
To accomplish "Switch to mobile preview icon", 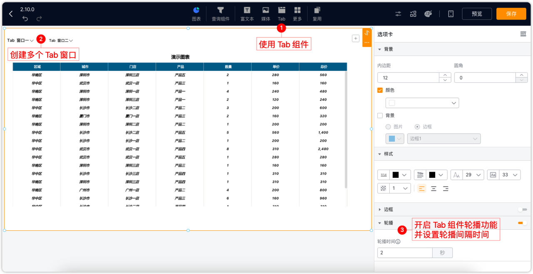I will (x=451, y=13).
